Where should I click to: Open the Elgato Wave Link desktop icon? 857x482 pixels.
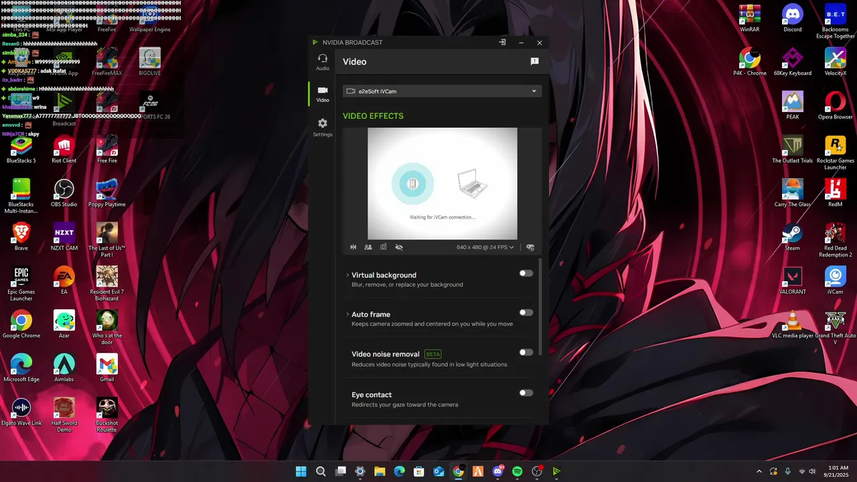point(21,412)
